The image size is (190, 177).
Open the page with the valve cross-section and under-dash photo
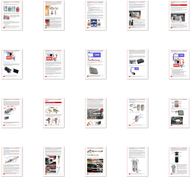pyautogui.click(x=179, y=113)
